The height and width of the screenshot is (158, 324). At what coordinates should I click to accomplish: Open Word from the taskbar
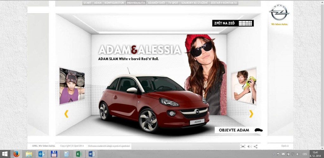click(x=91, y=154)
